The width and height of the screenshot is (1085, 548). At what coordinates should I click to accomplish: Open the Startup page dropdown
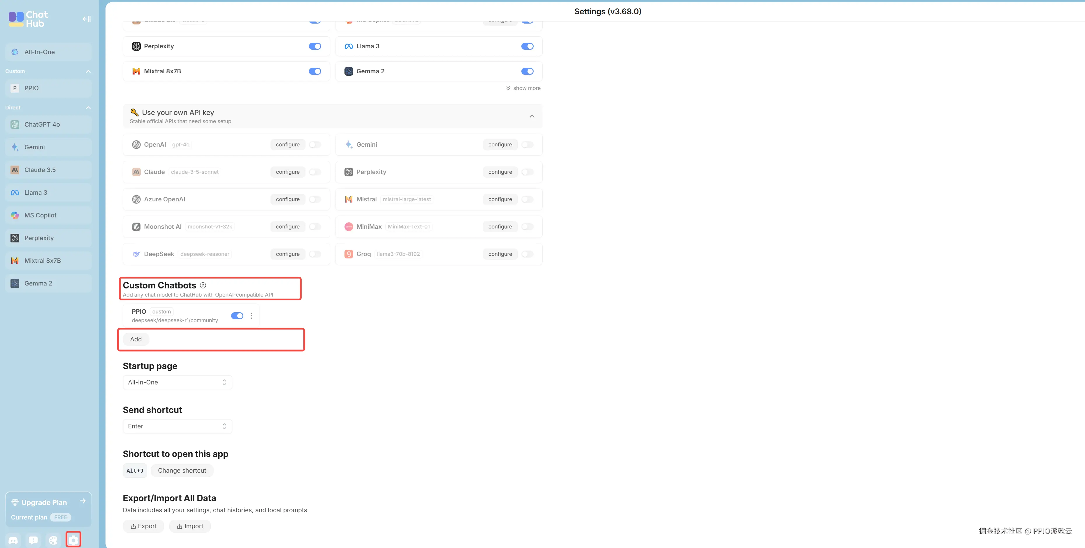pyautogui.click(x=177, y=382)
